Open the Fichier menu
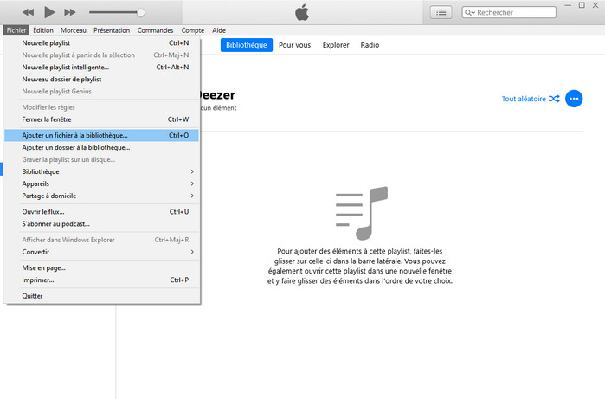 (16, 30)
